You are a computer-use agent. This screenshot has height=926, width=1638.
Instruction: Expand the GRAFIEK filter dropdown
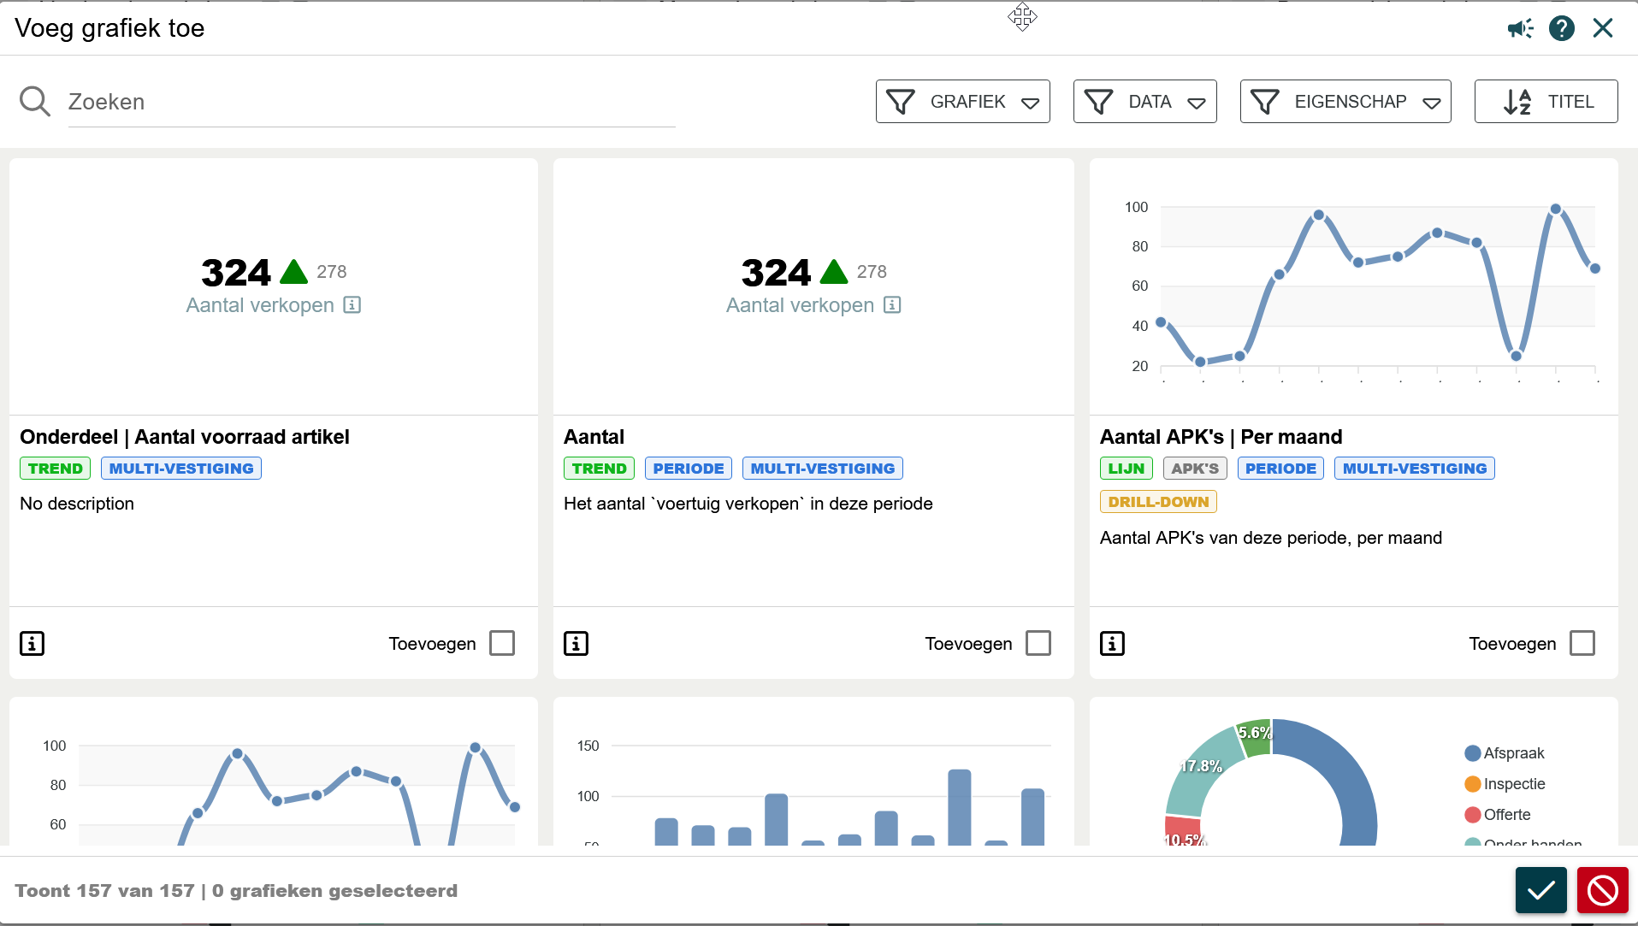[962, 102]
